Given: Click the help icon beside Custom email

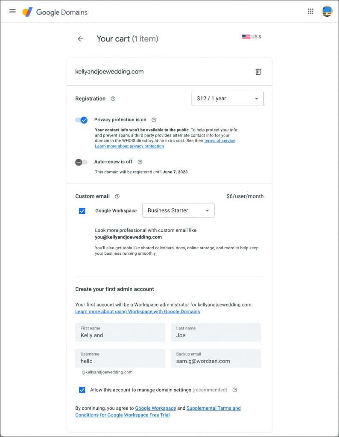Looking at the screenshot, I should 117,196.
